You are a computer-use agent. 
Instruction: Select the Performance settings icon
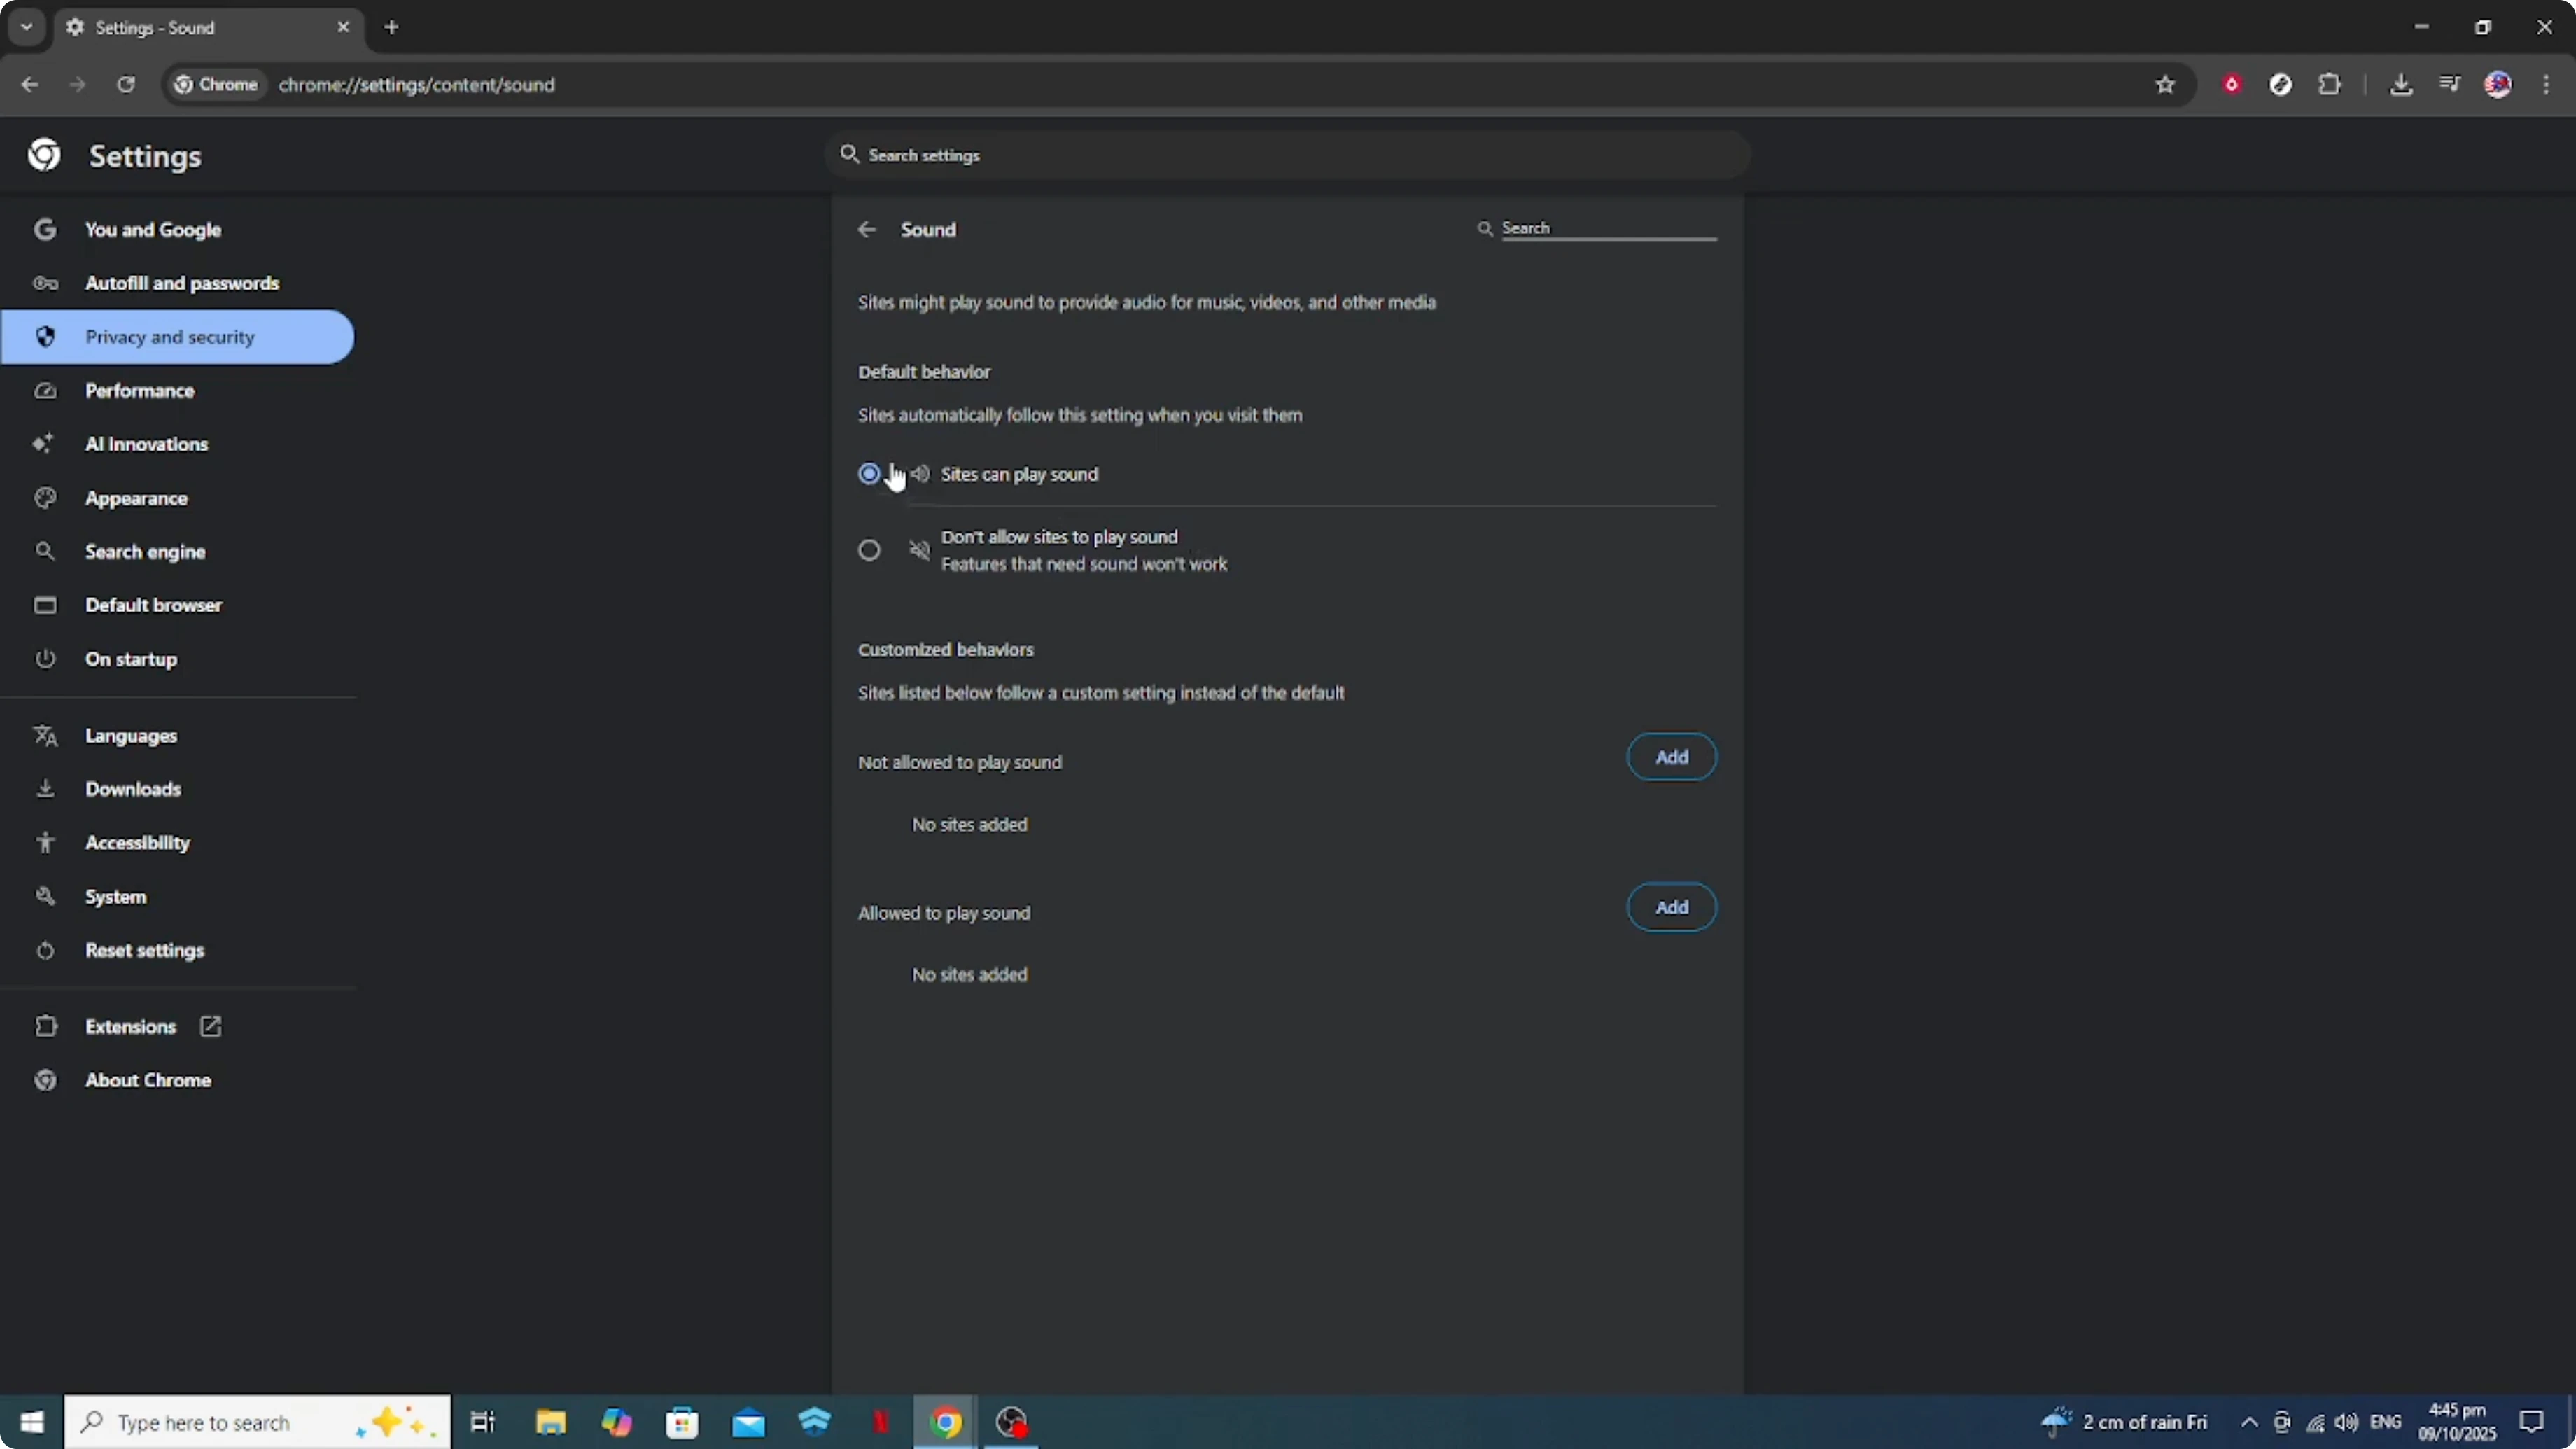point(46,391)
